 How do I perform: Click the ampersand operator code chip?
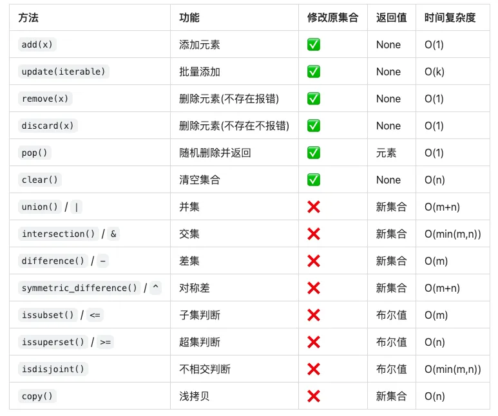tap(113, 234)
